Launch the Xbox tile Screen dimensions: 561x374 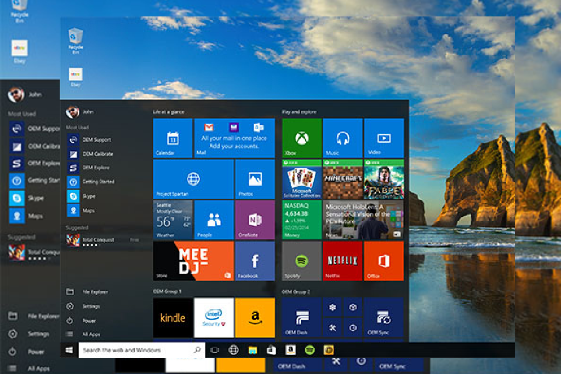(x=302, y=138)
